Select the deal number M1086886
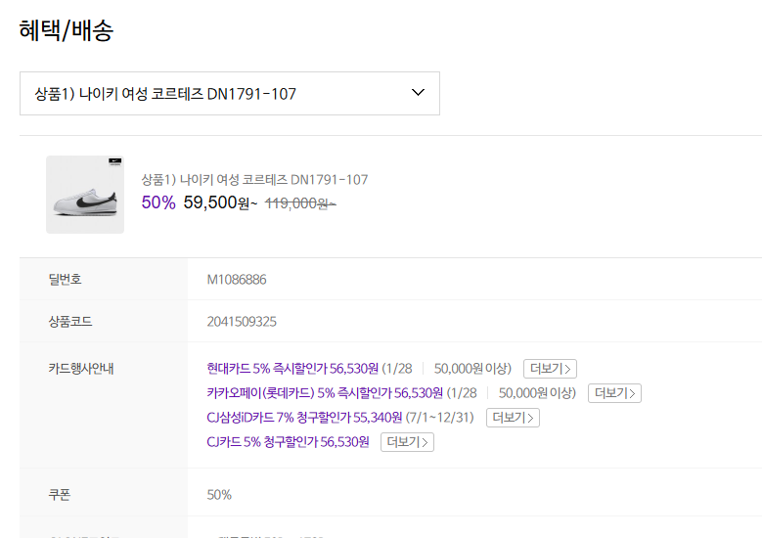This screenshot has width=762, height=538. [237, 280]
